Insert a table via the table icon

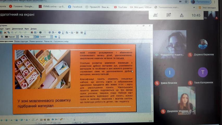pos(35,33)
